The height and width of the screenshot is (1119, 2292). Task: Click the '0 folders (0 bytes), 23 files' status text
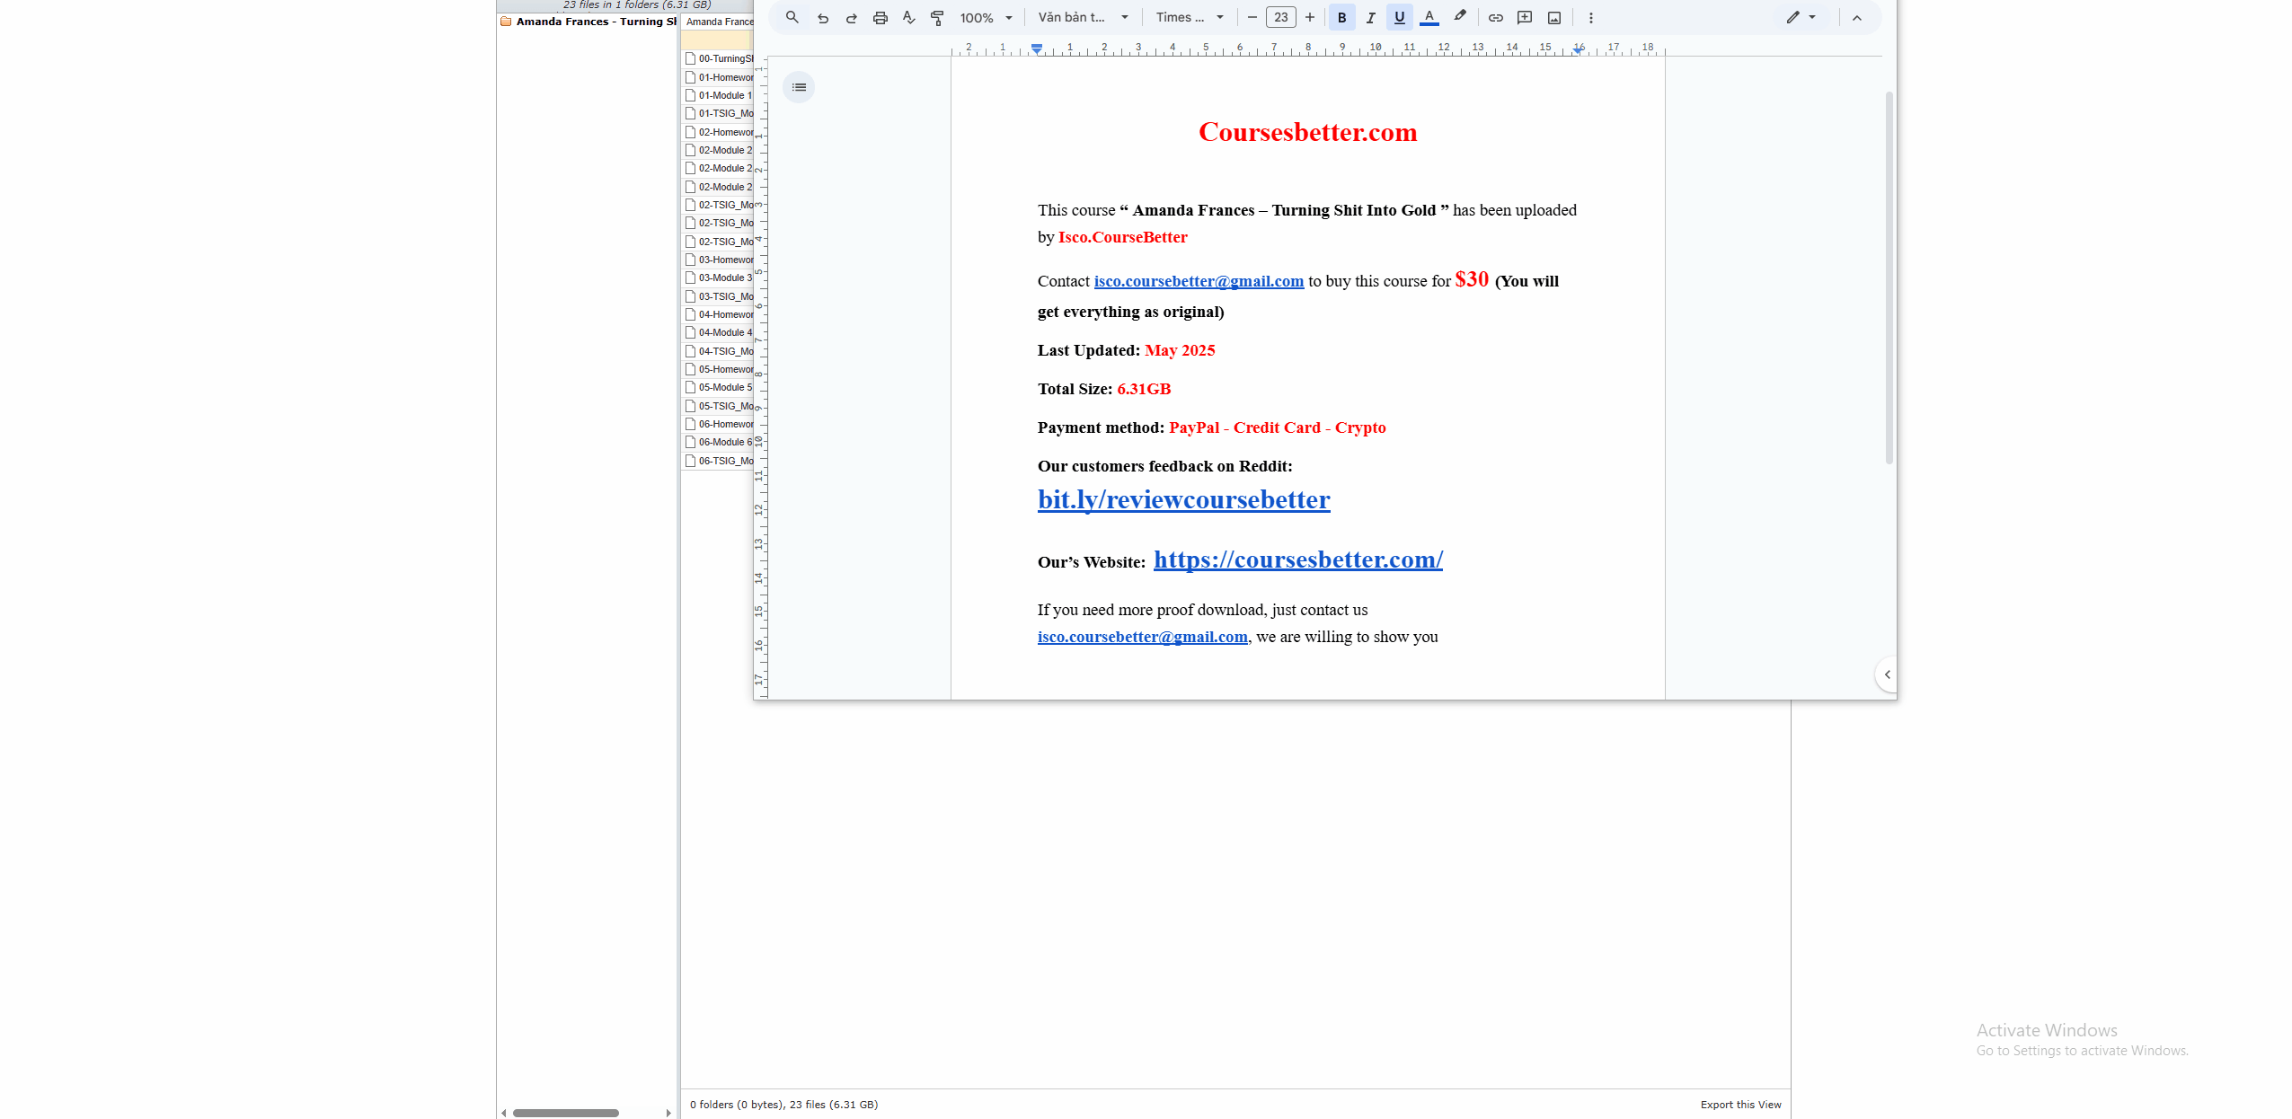click(783, 1105)
